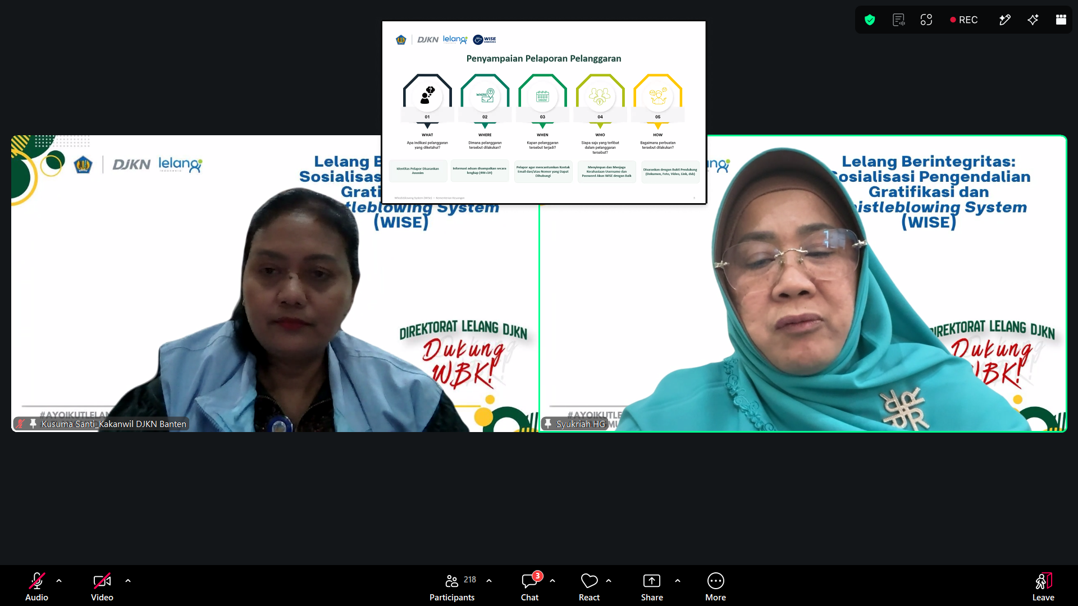Open the React emoji menu
The image size is (1078, 606).
click(589, 586)
